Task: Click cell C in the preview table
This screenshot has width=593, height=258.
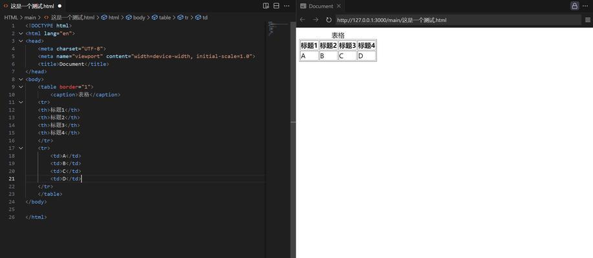Action: pyautogui.click(x=347, y=56)
